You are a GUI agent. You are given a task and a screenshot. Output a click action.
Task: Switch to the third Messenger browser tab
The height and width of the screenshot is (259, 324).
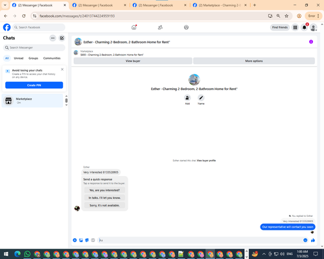pyautogui.click(x=159, y=5)
